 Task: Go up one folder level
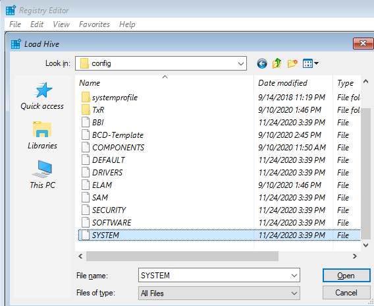pos(277,63)
